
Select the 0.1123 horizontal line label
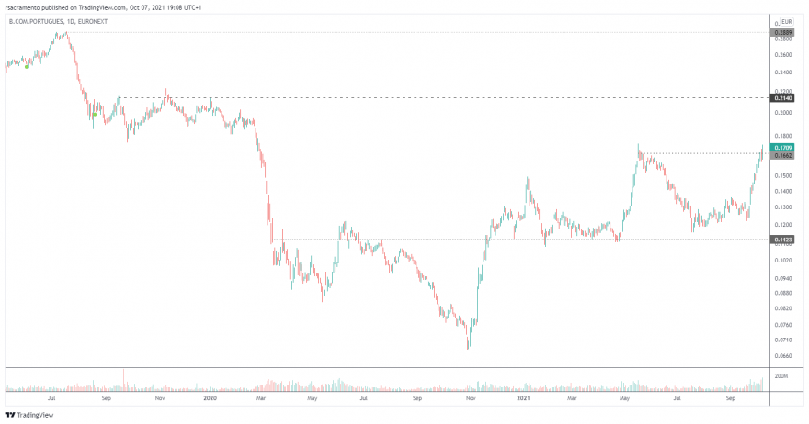point(782,240)
